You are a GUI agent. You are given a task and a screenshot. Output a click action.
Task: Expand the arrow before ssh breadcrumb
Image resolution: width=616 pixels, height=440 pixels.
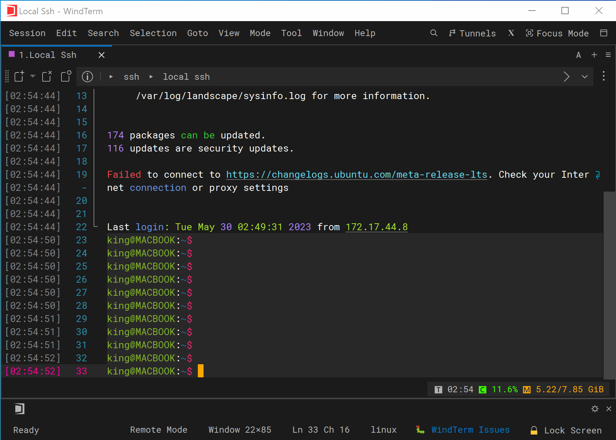tap(111, 77)
